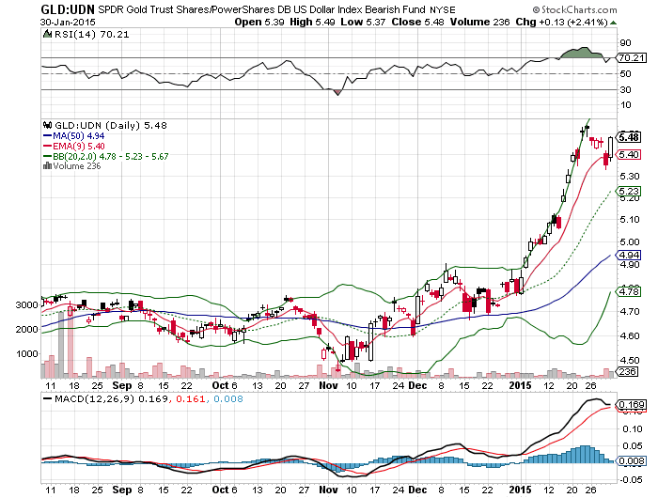Click the NYSE exchange label in title
Image resolution: width=658 pixels, height=498 pixels.
pos(443,9)
